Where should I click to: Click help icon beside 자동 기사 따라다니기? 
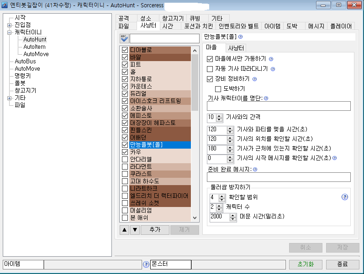click(x=273, y=69)
